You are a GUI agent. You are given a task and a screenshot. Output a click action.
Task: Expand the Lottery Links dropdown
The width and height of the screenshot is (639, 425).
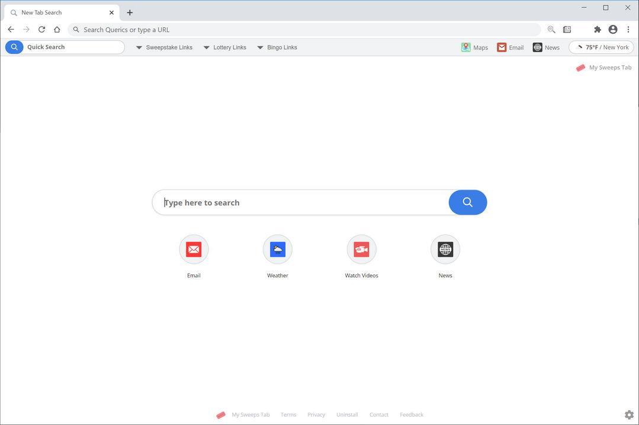[225, 47]
